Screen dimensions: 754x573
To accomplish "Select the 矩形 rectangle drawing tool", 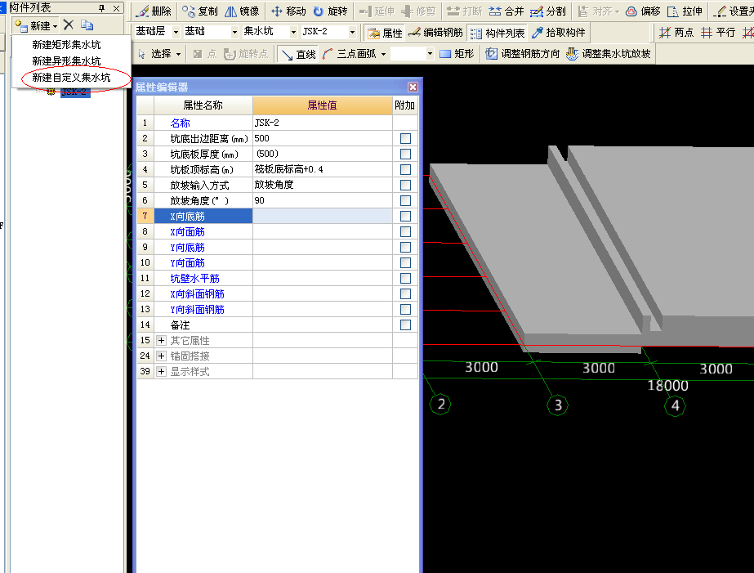I will (x=457, y=54).
